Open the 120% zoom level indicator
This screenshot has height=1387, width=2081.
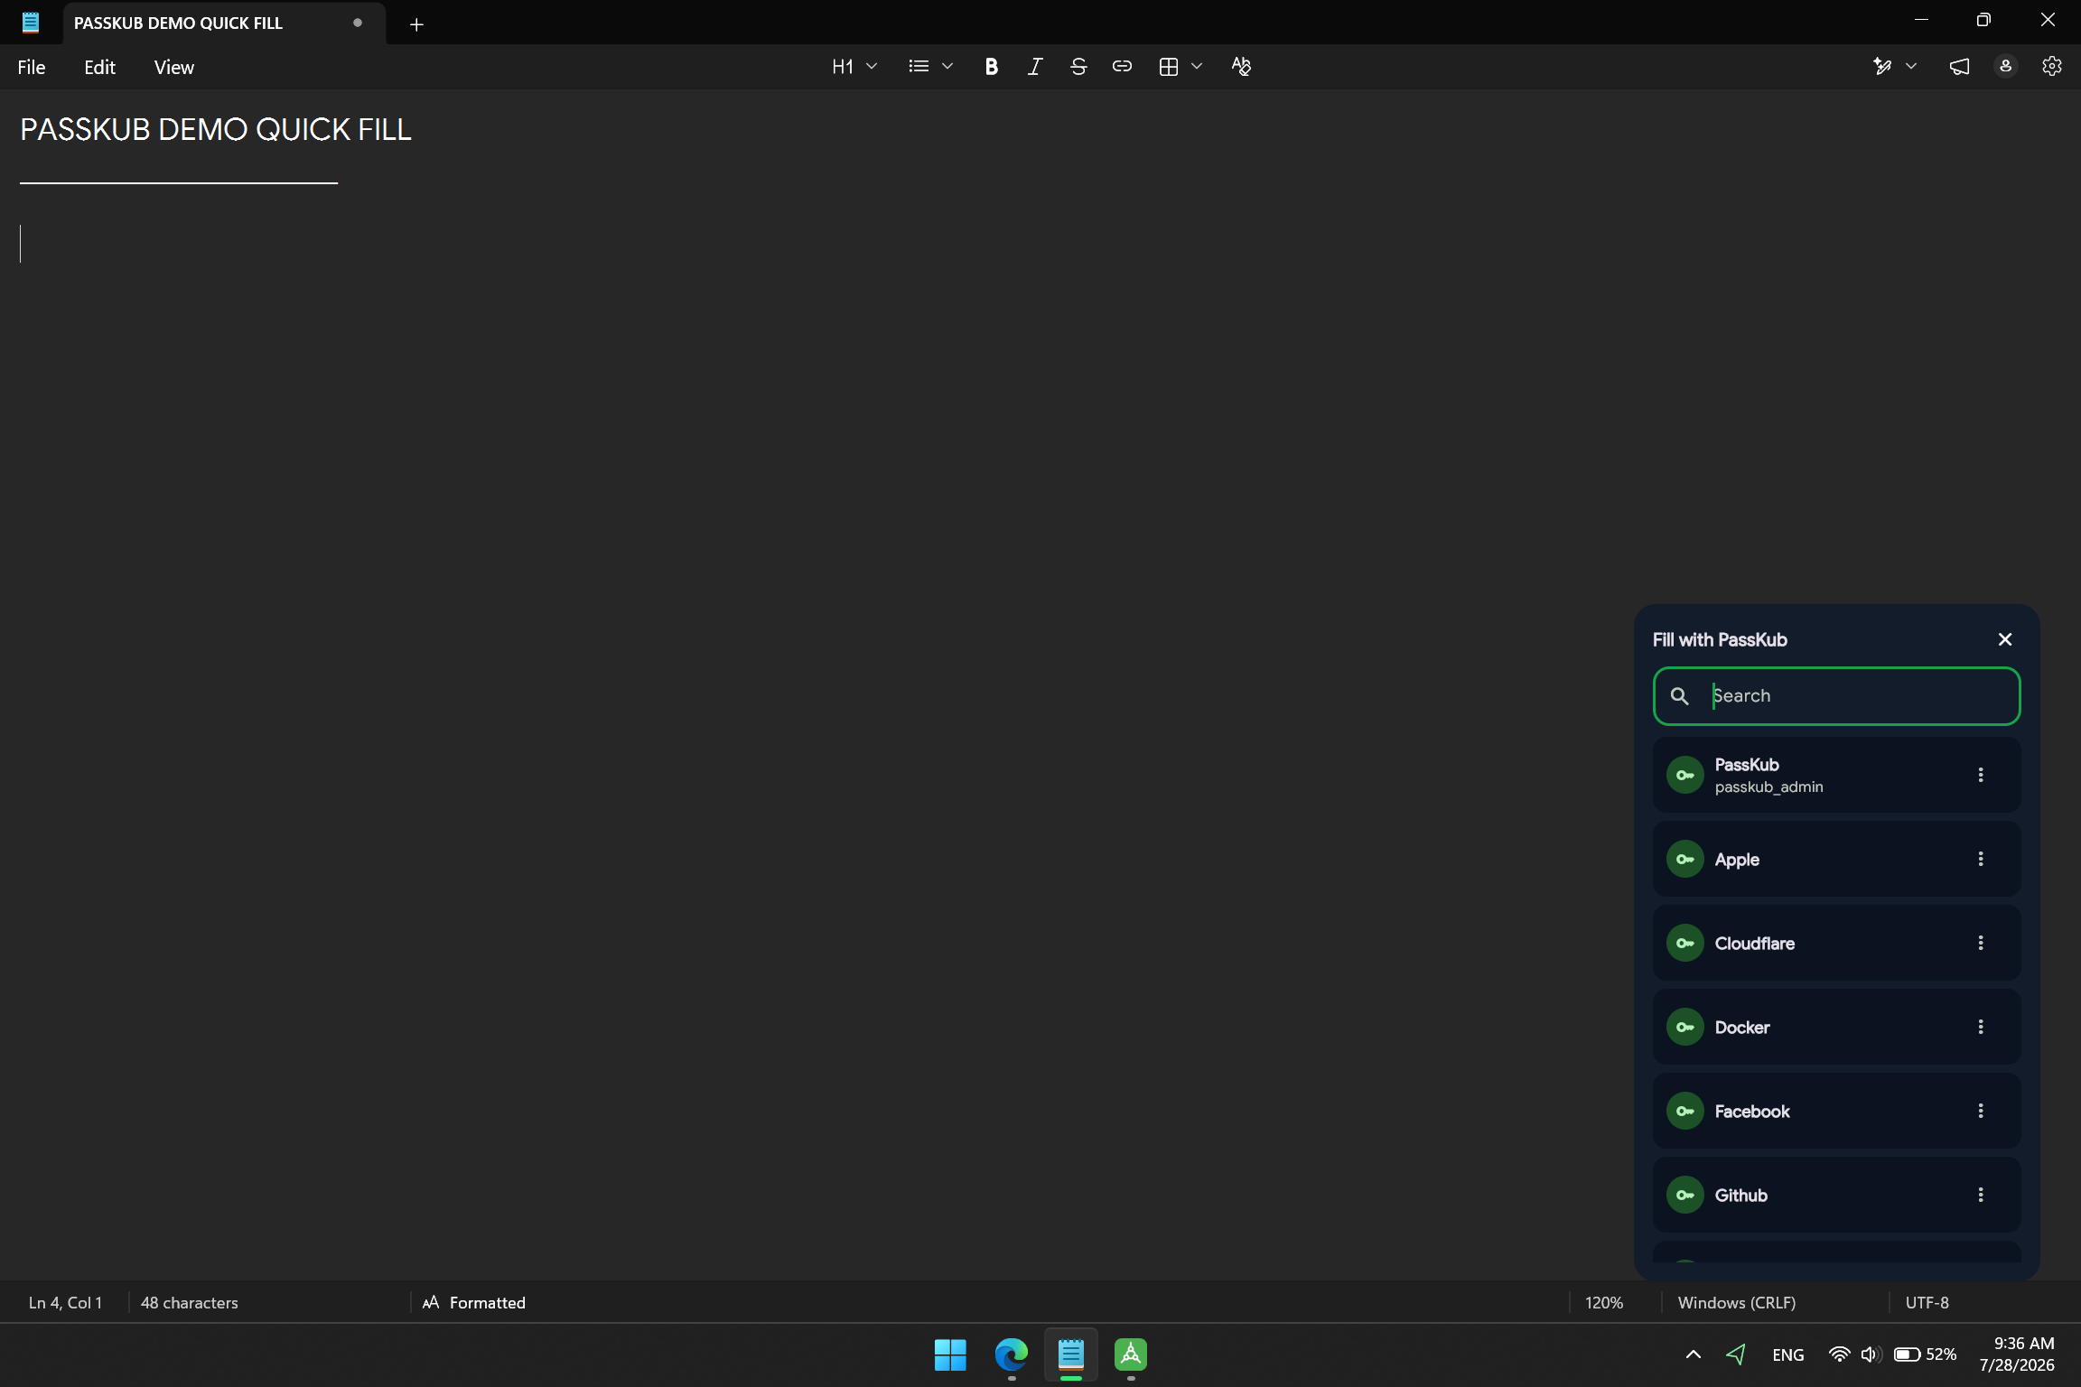tap(1604, 1303)
